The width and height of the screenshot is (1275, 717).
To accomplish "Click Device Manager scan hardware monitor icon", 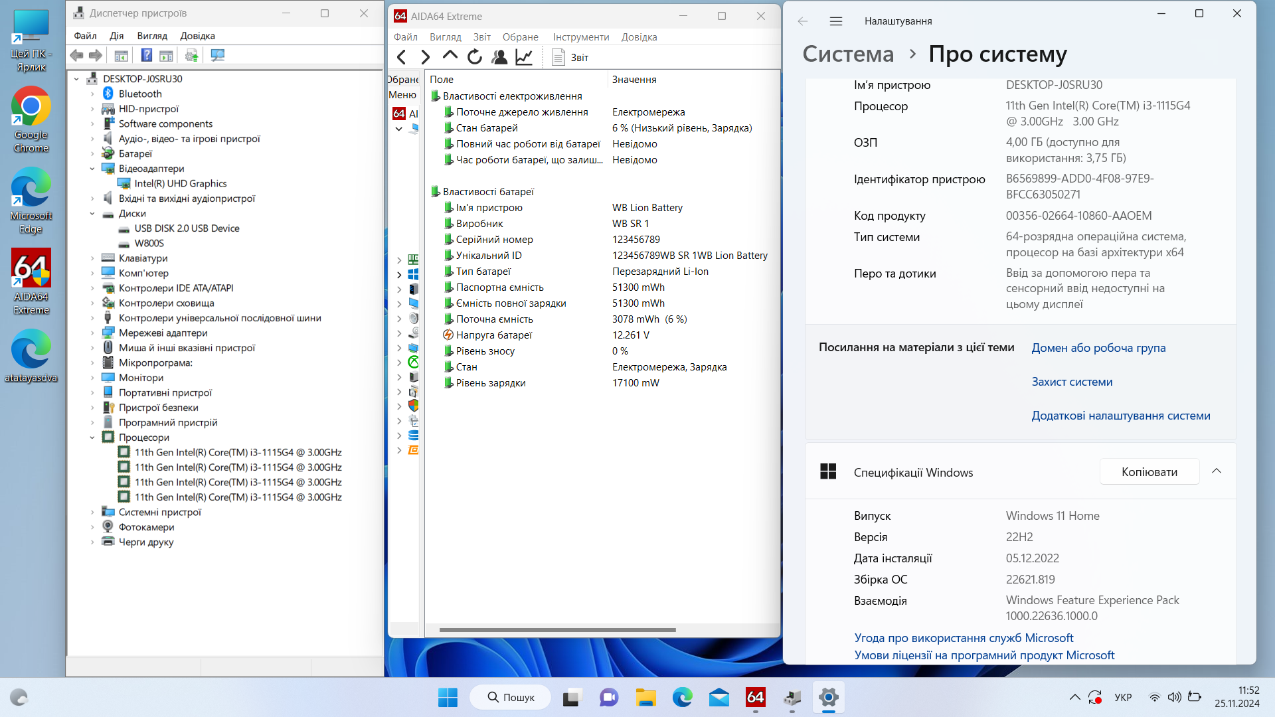I will click(x=217, y=55).
